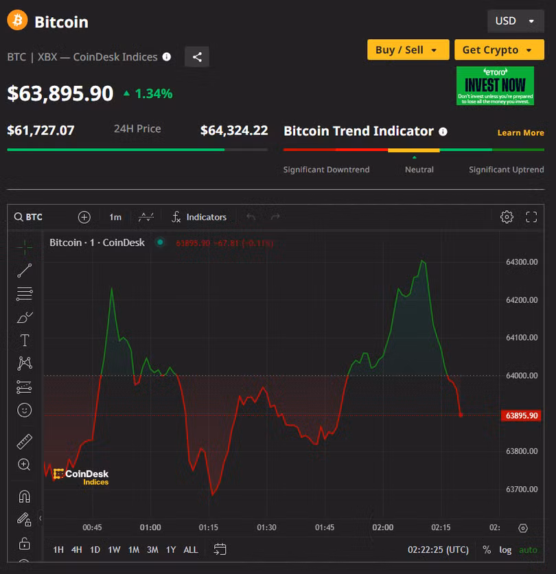
Task: Set chart range to 1Y
Action: [x=171, y=549]
